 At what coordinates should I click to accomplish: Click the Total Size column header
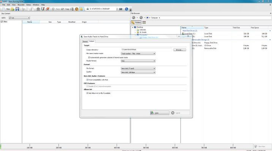236,28
